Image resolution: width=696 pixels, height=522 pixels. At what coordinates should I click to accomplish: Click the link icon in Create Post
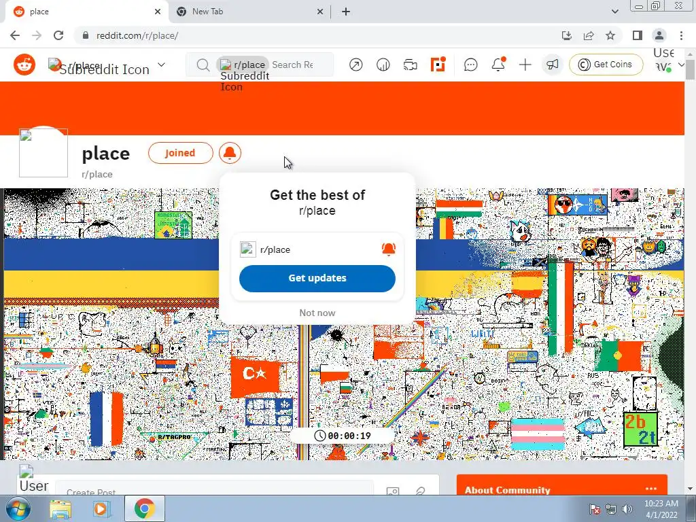[x=420, y=491]
